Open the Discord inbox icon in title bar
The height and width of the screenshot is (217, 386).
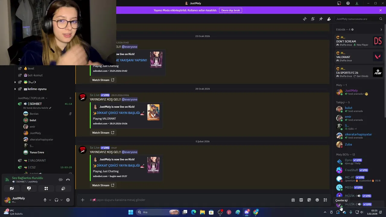point(339,3)
